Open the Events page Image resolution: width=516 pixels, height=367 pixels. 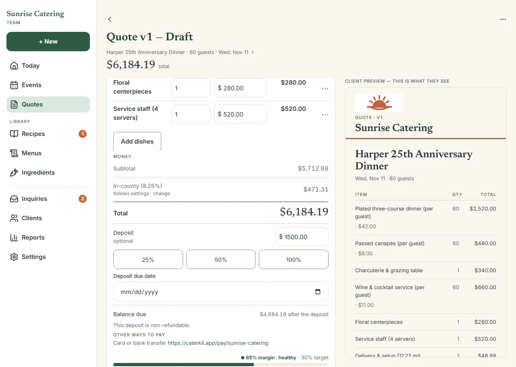(x=48, y=85)
